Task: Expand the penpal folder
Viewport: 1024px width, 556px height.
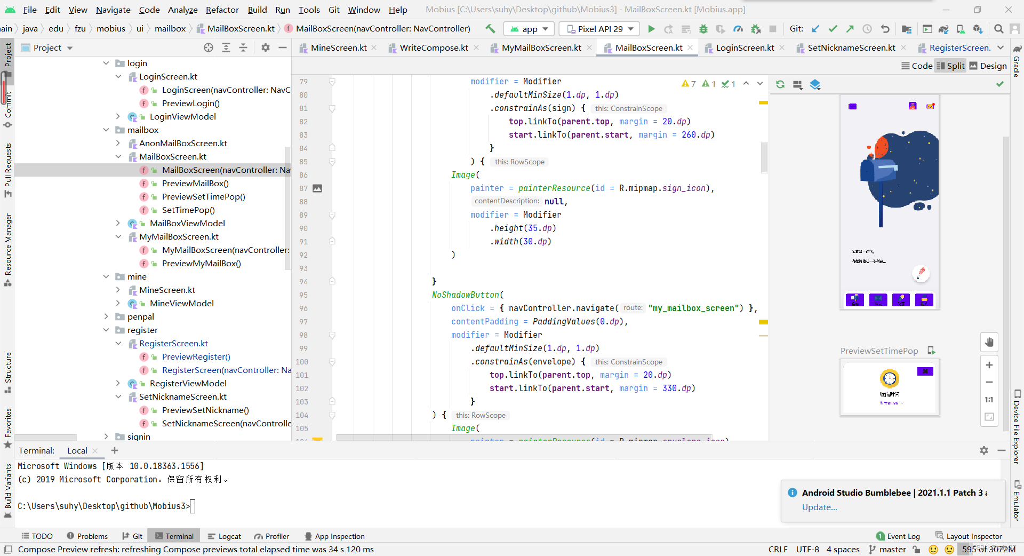Action: 106,316
